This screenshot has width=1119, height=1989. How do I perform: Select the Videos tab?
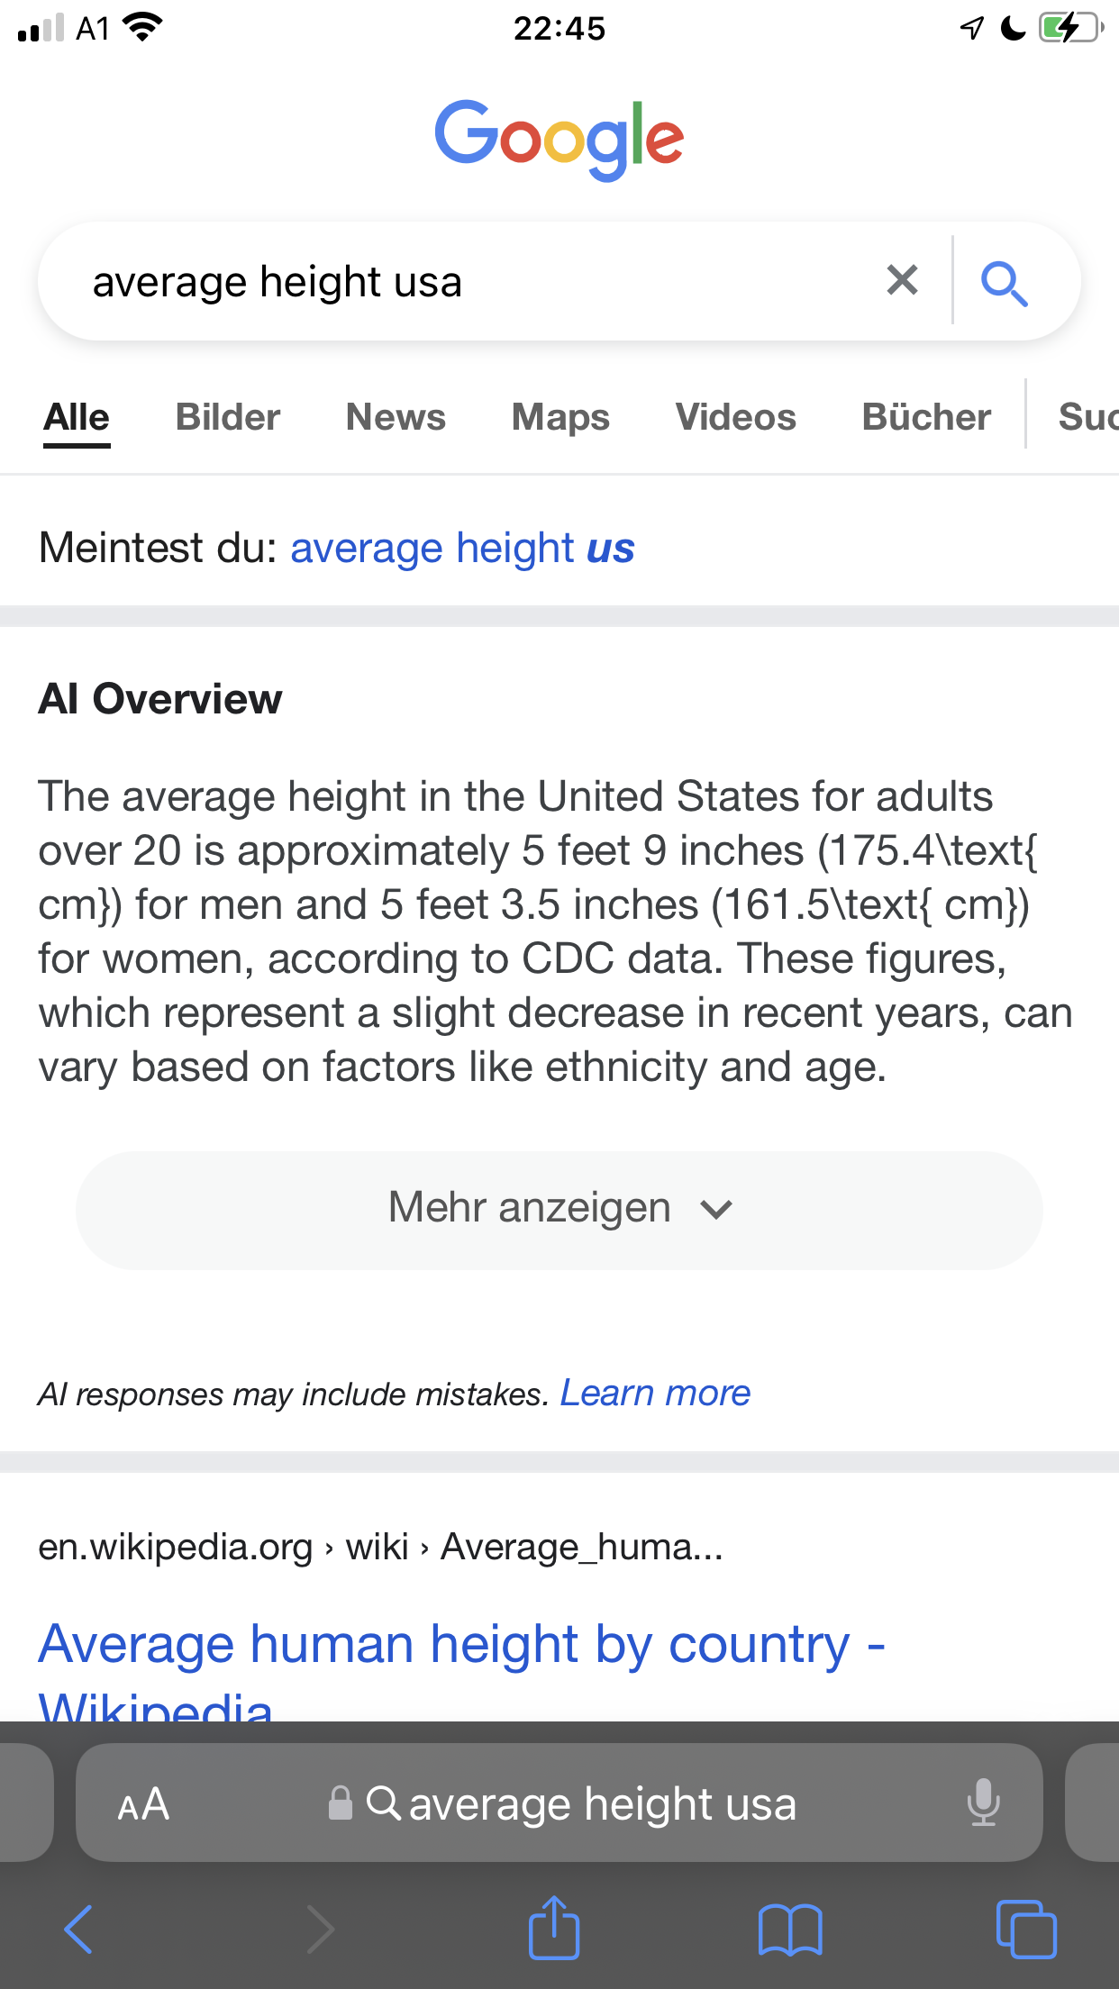click(735, 417)
